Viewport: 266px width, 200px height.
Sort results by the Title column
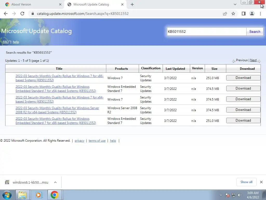tap(59, 68)
